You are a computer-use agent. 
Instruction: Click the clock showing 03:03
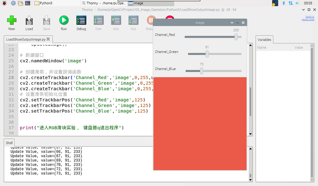point(308,3)
